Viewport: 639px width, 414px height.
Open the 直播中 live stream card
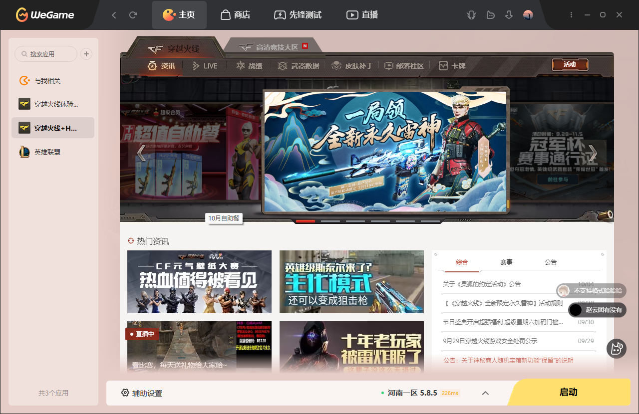(x=199, y=347)
